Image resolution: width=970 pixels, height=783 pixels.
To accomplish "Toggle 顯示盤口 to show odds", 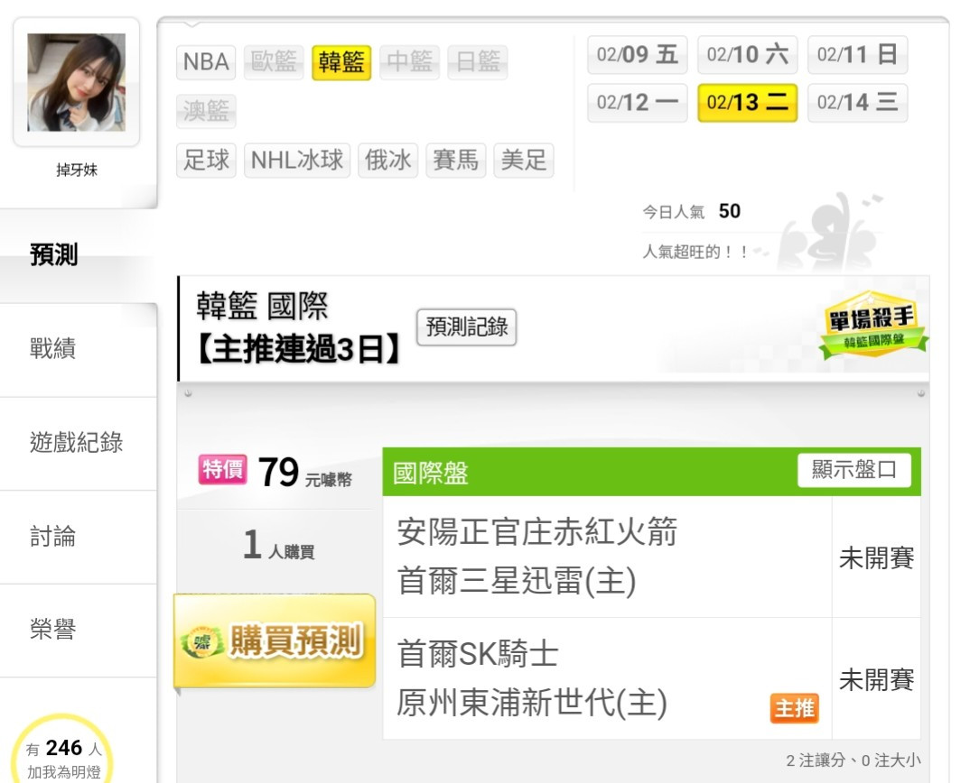I will 853,470.
